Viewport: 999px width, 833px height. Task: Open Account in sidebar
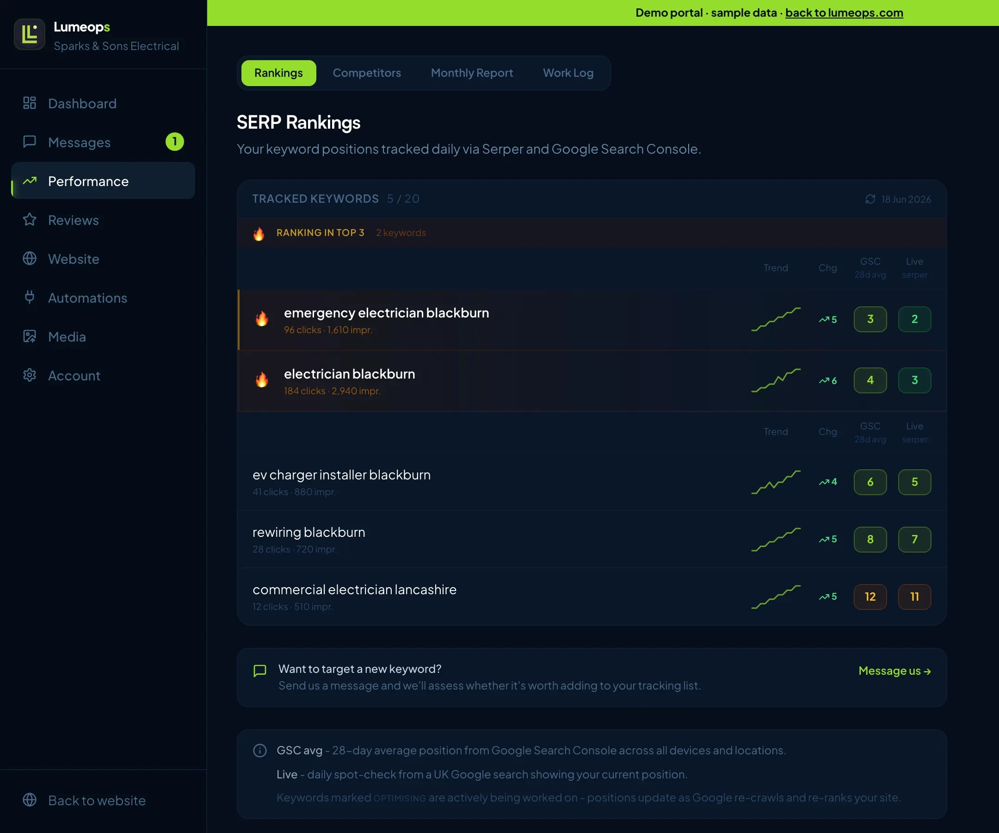click(103, 376)
